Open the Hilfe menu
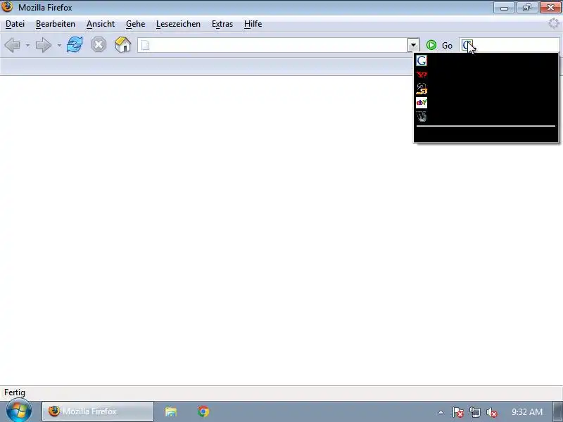The width and height of the screenshot is (563, 422). (253, 24)
